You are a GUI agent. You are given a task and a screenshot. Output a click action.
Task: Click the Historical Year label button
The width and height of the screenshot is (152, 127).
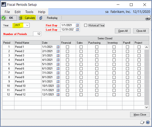(96, 25)
